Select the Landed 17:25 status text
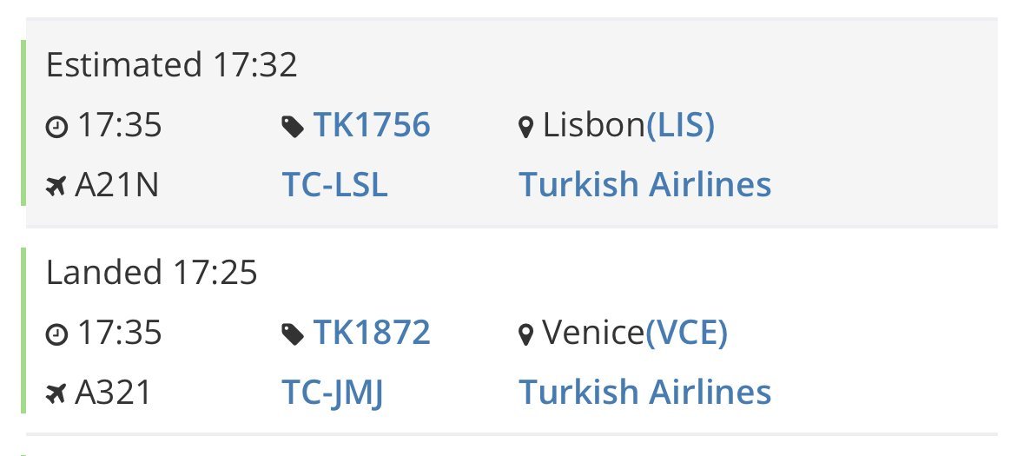This screenshot has height=456, width=1024. pyautogui.click(x=151, y=274)
